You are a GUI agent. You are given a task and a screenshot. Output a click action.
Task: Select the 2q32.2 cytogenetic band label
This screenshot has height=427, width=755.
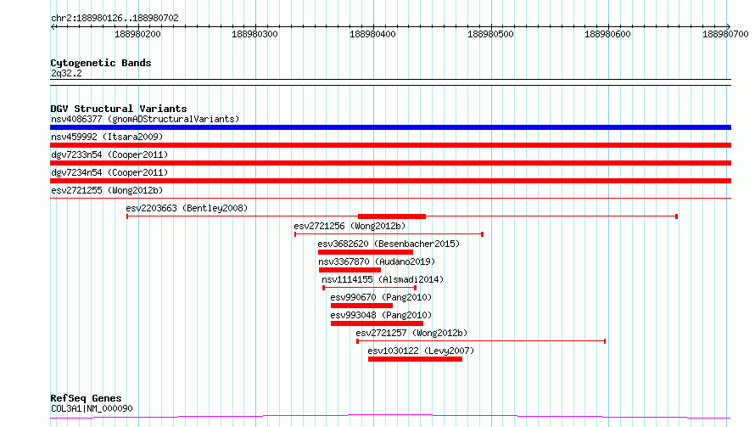tap(66, 74)
